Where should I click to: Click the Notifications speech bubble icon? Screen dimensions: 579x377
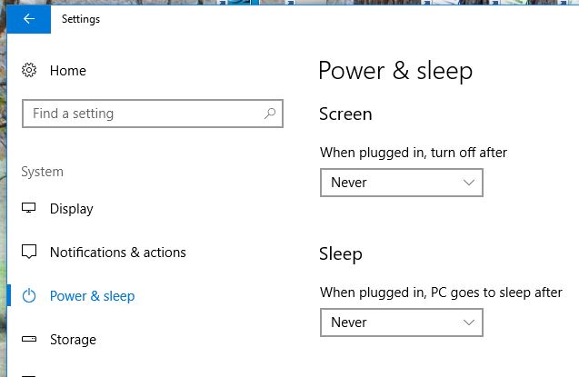29,253
